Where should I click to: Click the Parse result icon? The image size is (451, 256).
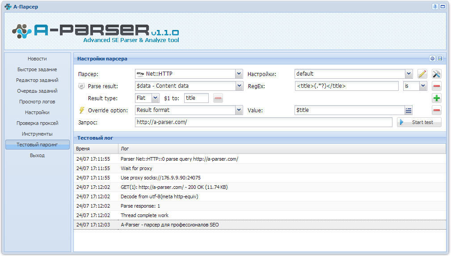pyautogui.click(x=82, y=86)
